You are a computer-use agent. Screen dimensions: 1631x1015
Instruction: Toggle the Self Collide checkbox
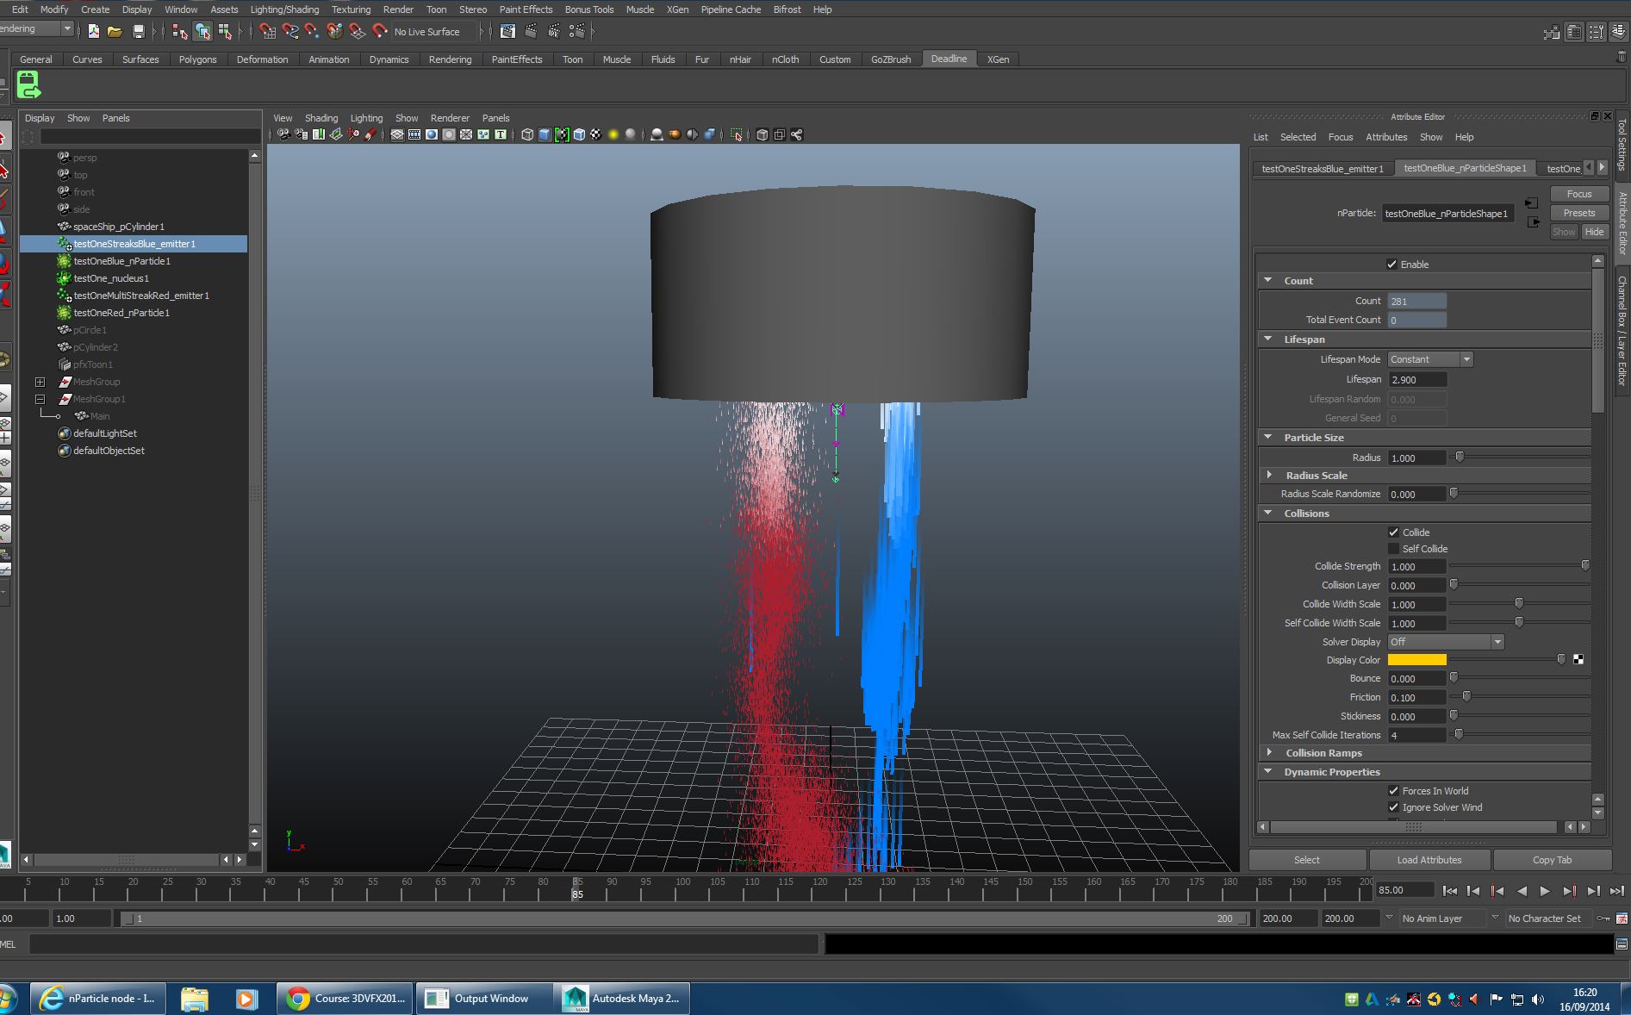[1393, 549]
